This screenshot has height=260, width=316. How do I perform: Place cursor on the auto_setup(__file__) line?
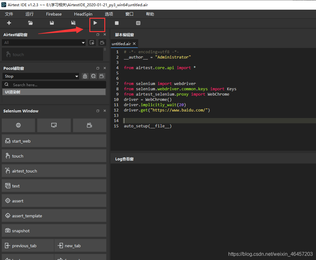click(148, 126)
